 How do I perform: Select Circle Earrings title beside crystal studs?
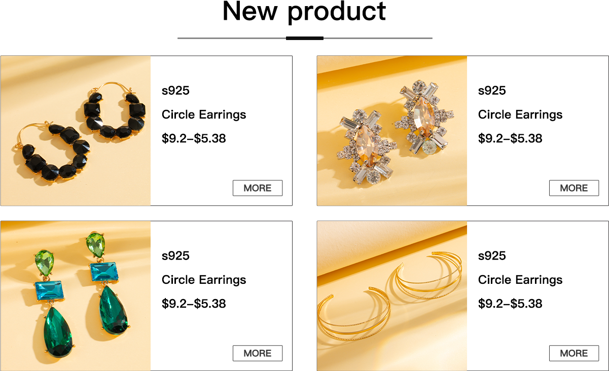[x=520, y=115]
